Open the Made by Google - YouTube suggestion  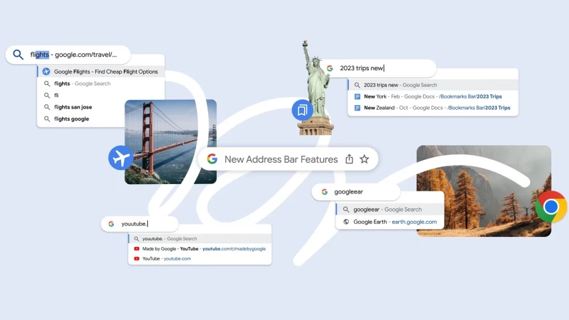(200, 248)
